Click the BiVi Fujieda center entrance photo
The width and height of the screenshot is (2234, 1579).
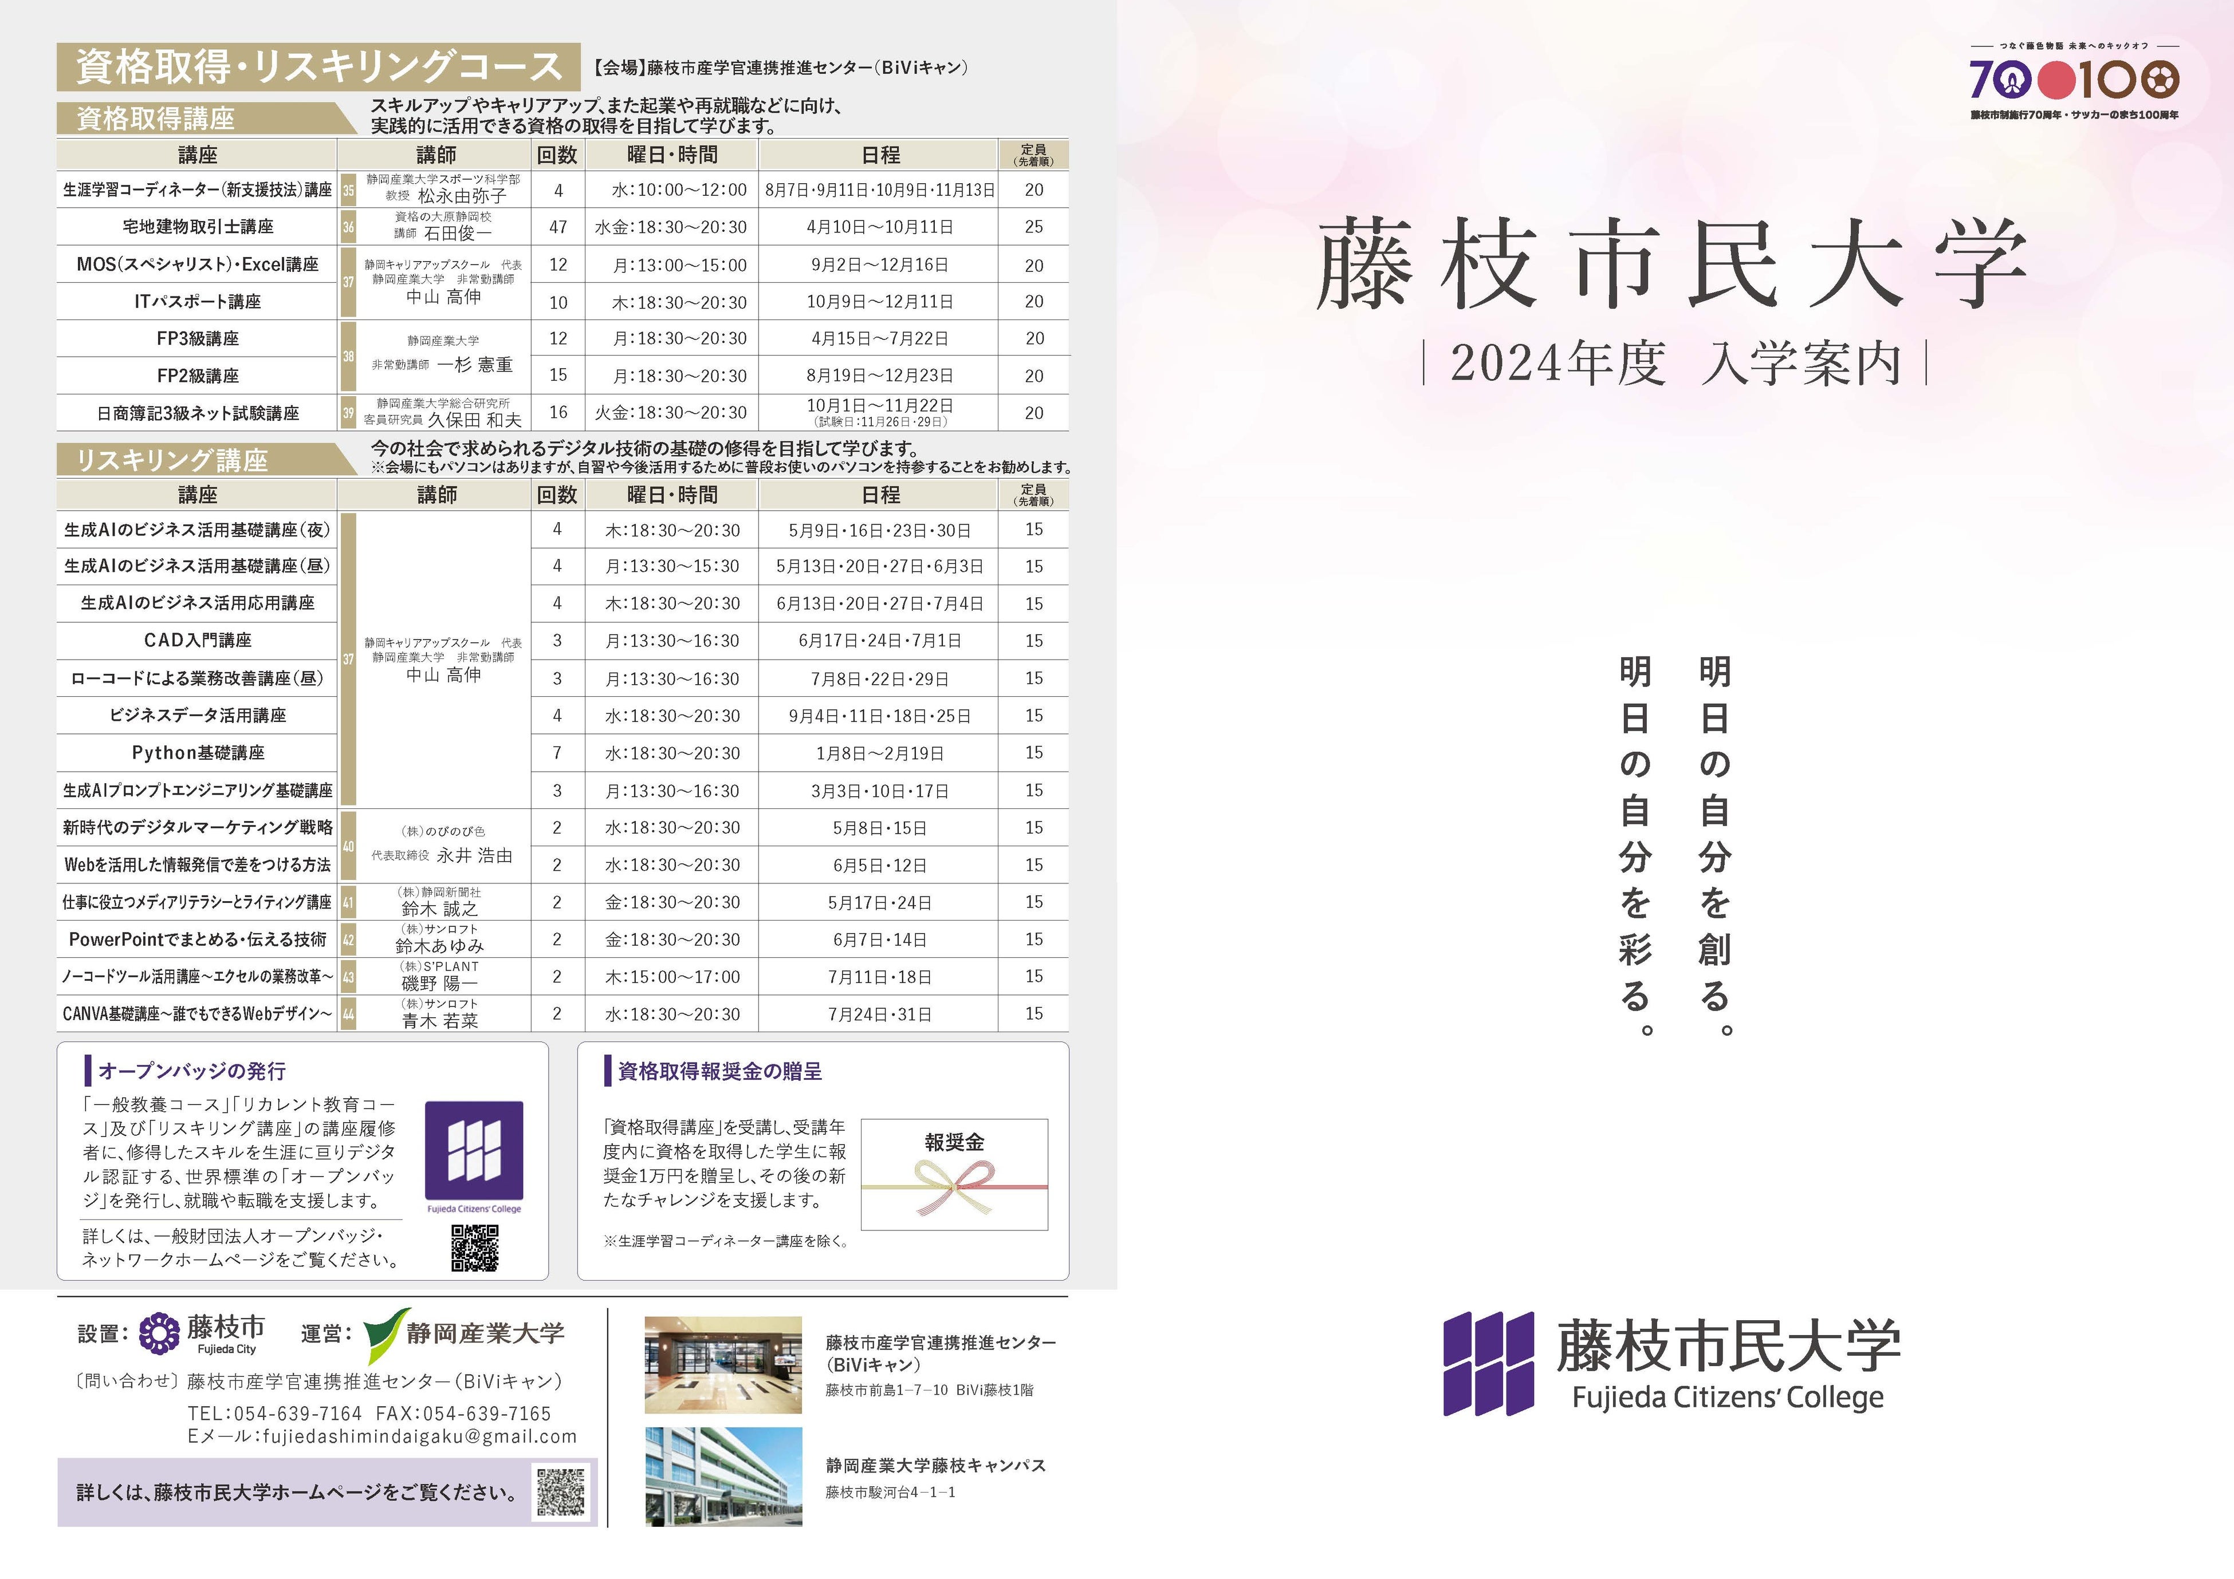click(723, 1364)
